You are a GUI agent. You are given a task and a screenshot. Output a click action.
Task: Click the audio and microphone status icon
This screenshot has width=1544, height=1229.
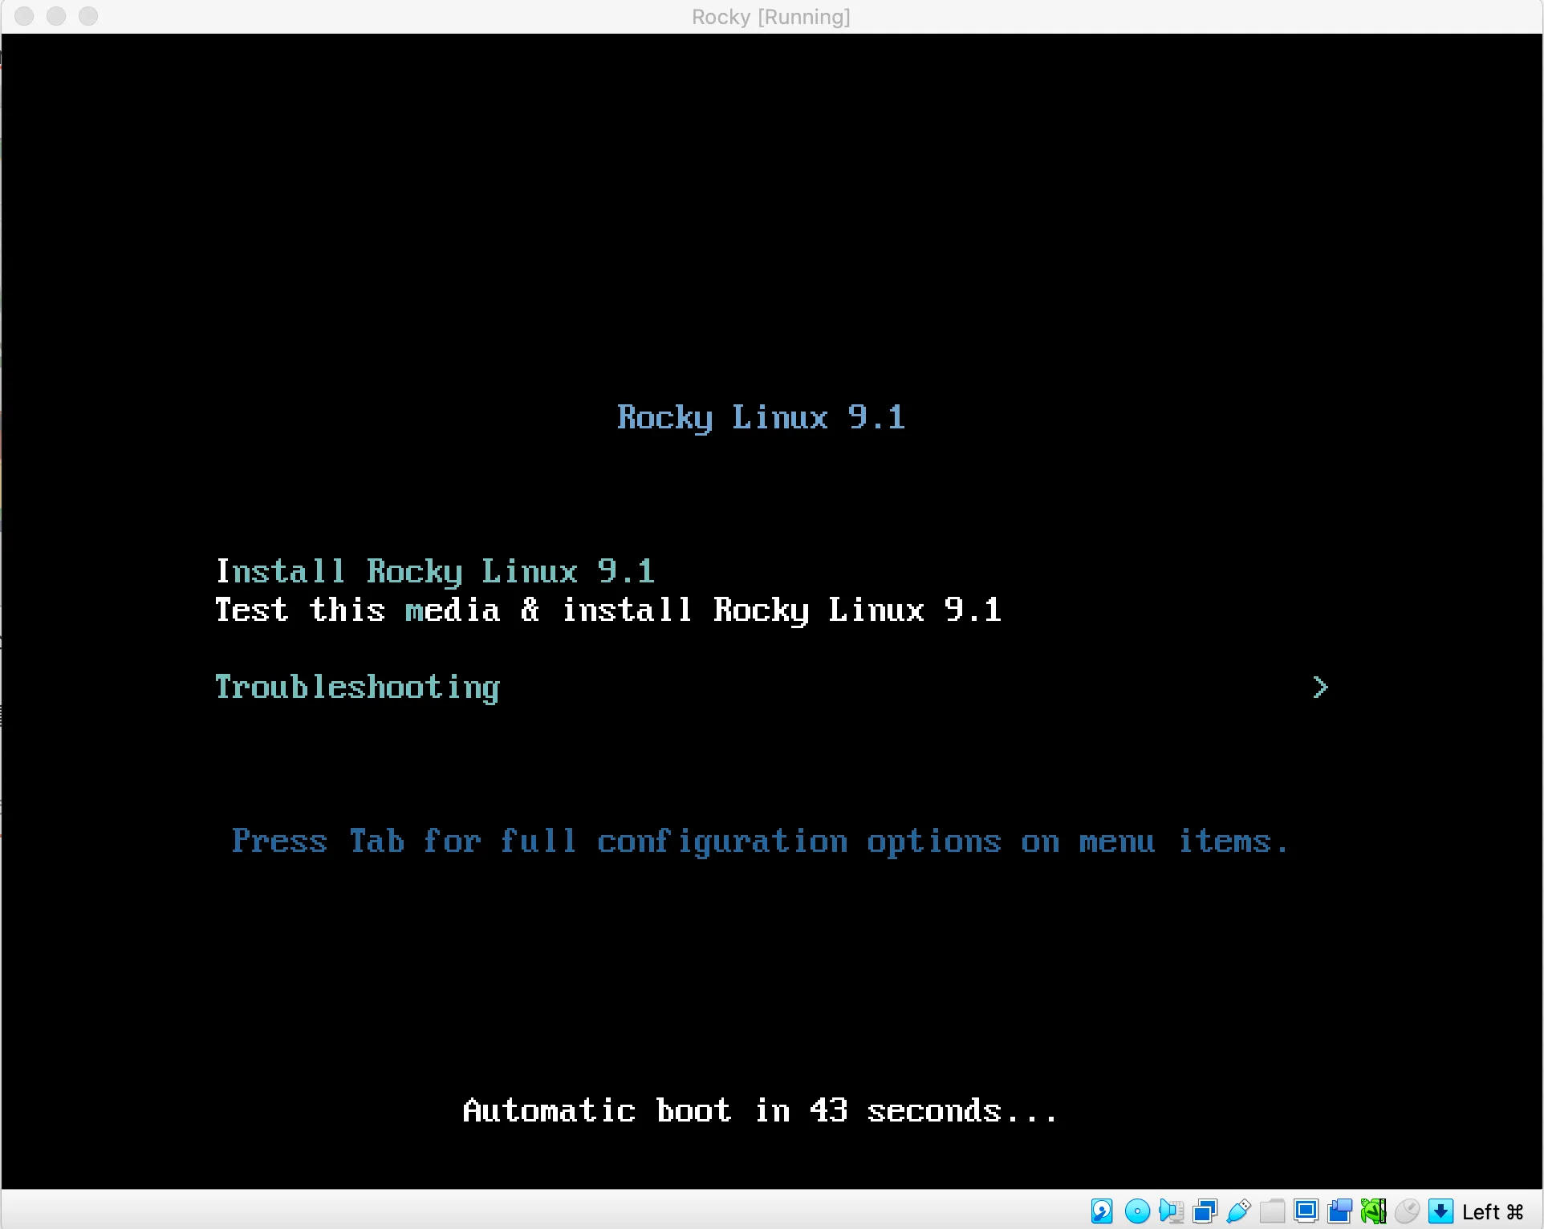(x=1171, y=1211)
